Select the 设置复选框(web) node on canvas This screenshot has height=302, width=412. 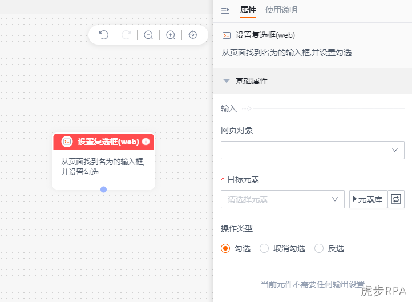tap(103, 162)
